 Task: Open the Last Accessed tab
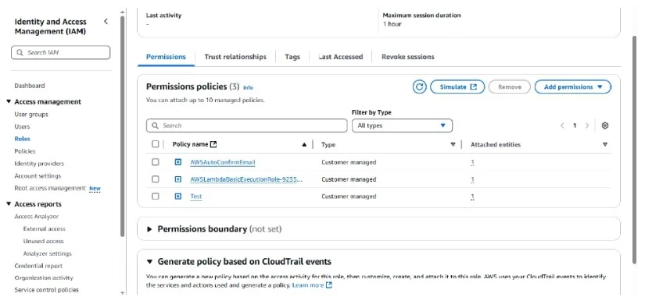(341, 57)
